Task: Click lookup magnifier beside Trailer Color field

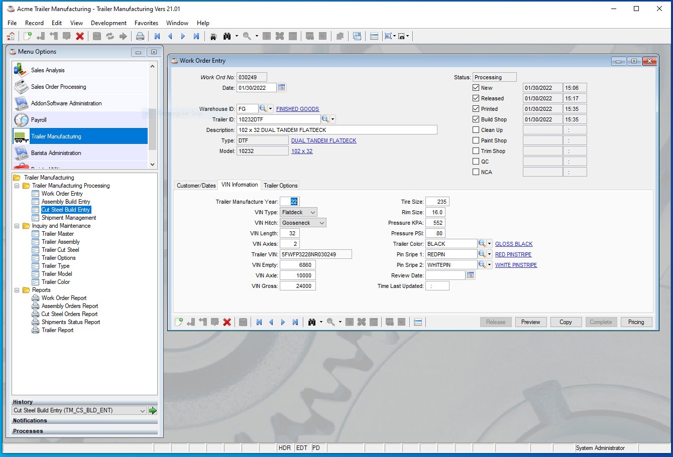Action: (482, 244)
